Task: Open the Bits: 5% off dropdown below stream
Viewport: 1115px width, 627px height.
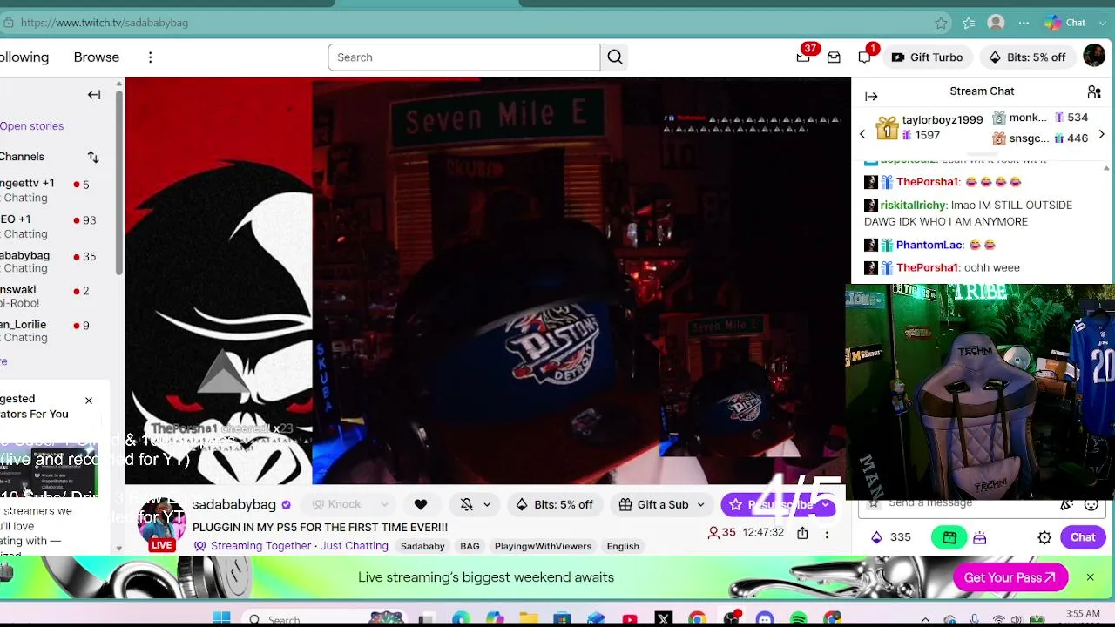Action: coord(554,504)
